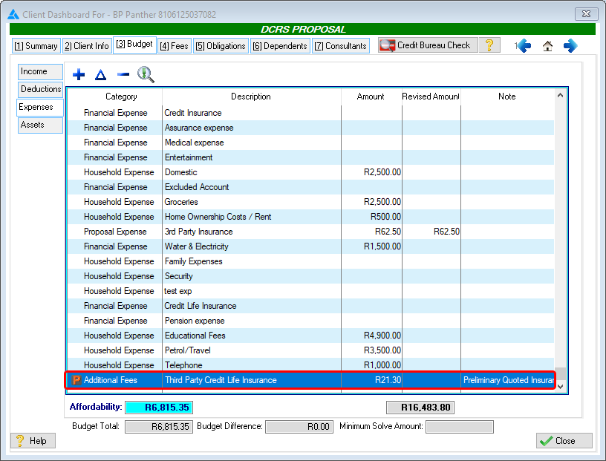The width and height of the screenshot is (606, 461).
Task: Click the Help button
Action: pos(32,441)
